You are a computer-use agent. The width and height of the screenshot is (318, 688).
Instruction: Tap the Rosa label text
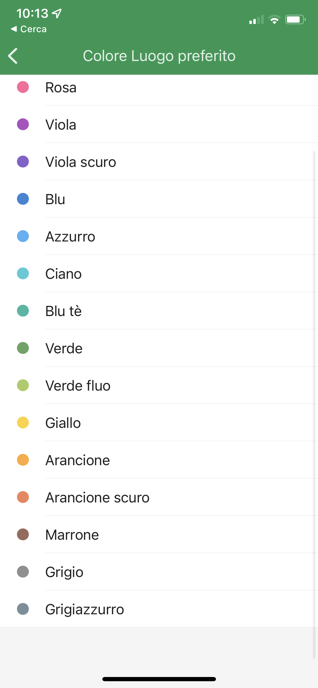click(60, 87)
